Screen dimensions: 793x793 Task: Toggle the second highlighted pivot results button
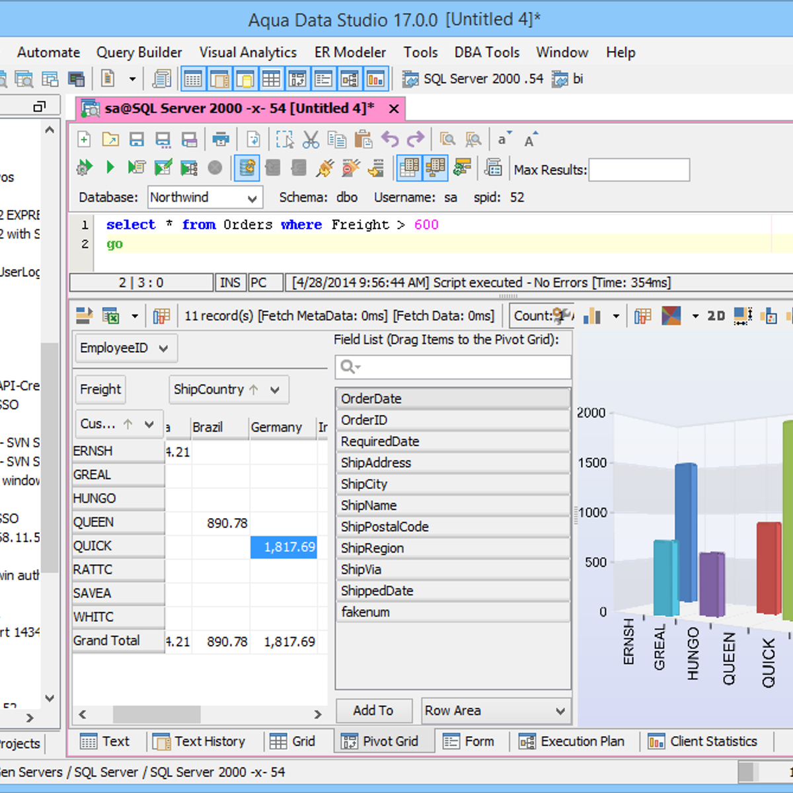coord(435,168)
